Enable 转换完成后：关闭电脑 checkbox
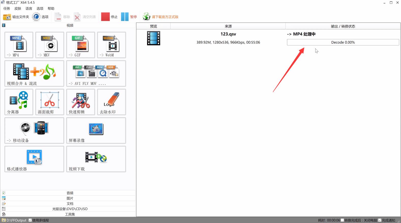This screenshot has width=401, height=223. tap(342, 220)
